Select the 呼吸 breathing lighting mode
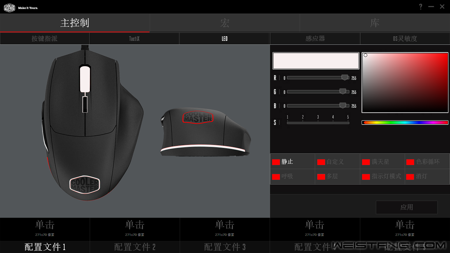450x253 pixels. 293,176
